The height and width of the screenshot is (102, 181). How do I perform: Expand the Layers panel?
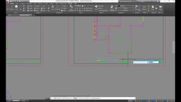pos(81,13)
